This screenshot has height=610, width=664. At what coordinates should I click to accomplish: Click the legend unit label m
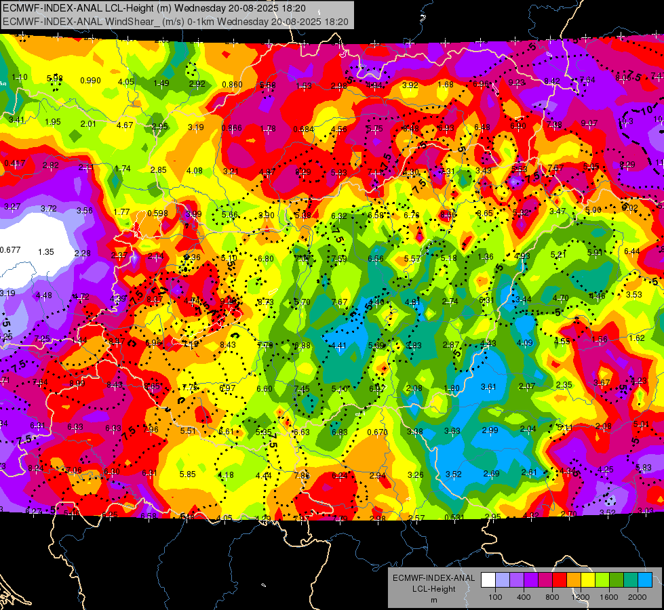(433, 600)
